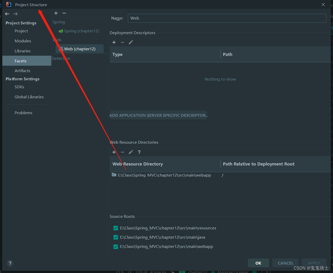Toggle src\main\resources source root checkbox
The image size is (333, 273).
116,228
